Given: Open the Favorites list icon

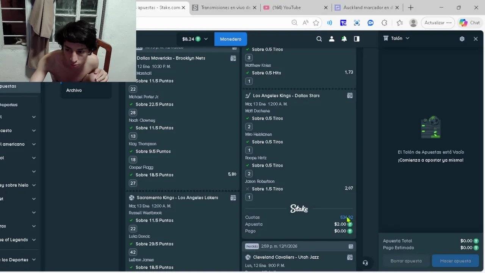Looking at the screenshot, I should (x=399, y=23).
